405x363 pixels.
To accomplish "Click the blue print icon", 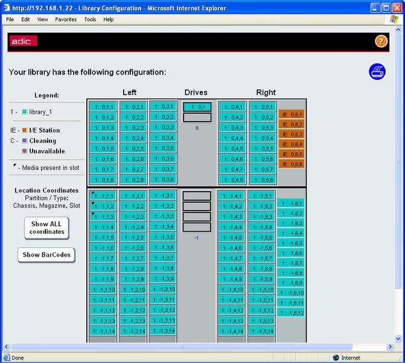I will coord(377,71).
